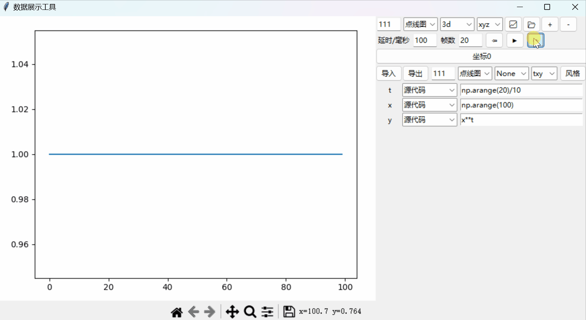Open the 3d dimension dropdown

tap(457, 24)
